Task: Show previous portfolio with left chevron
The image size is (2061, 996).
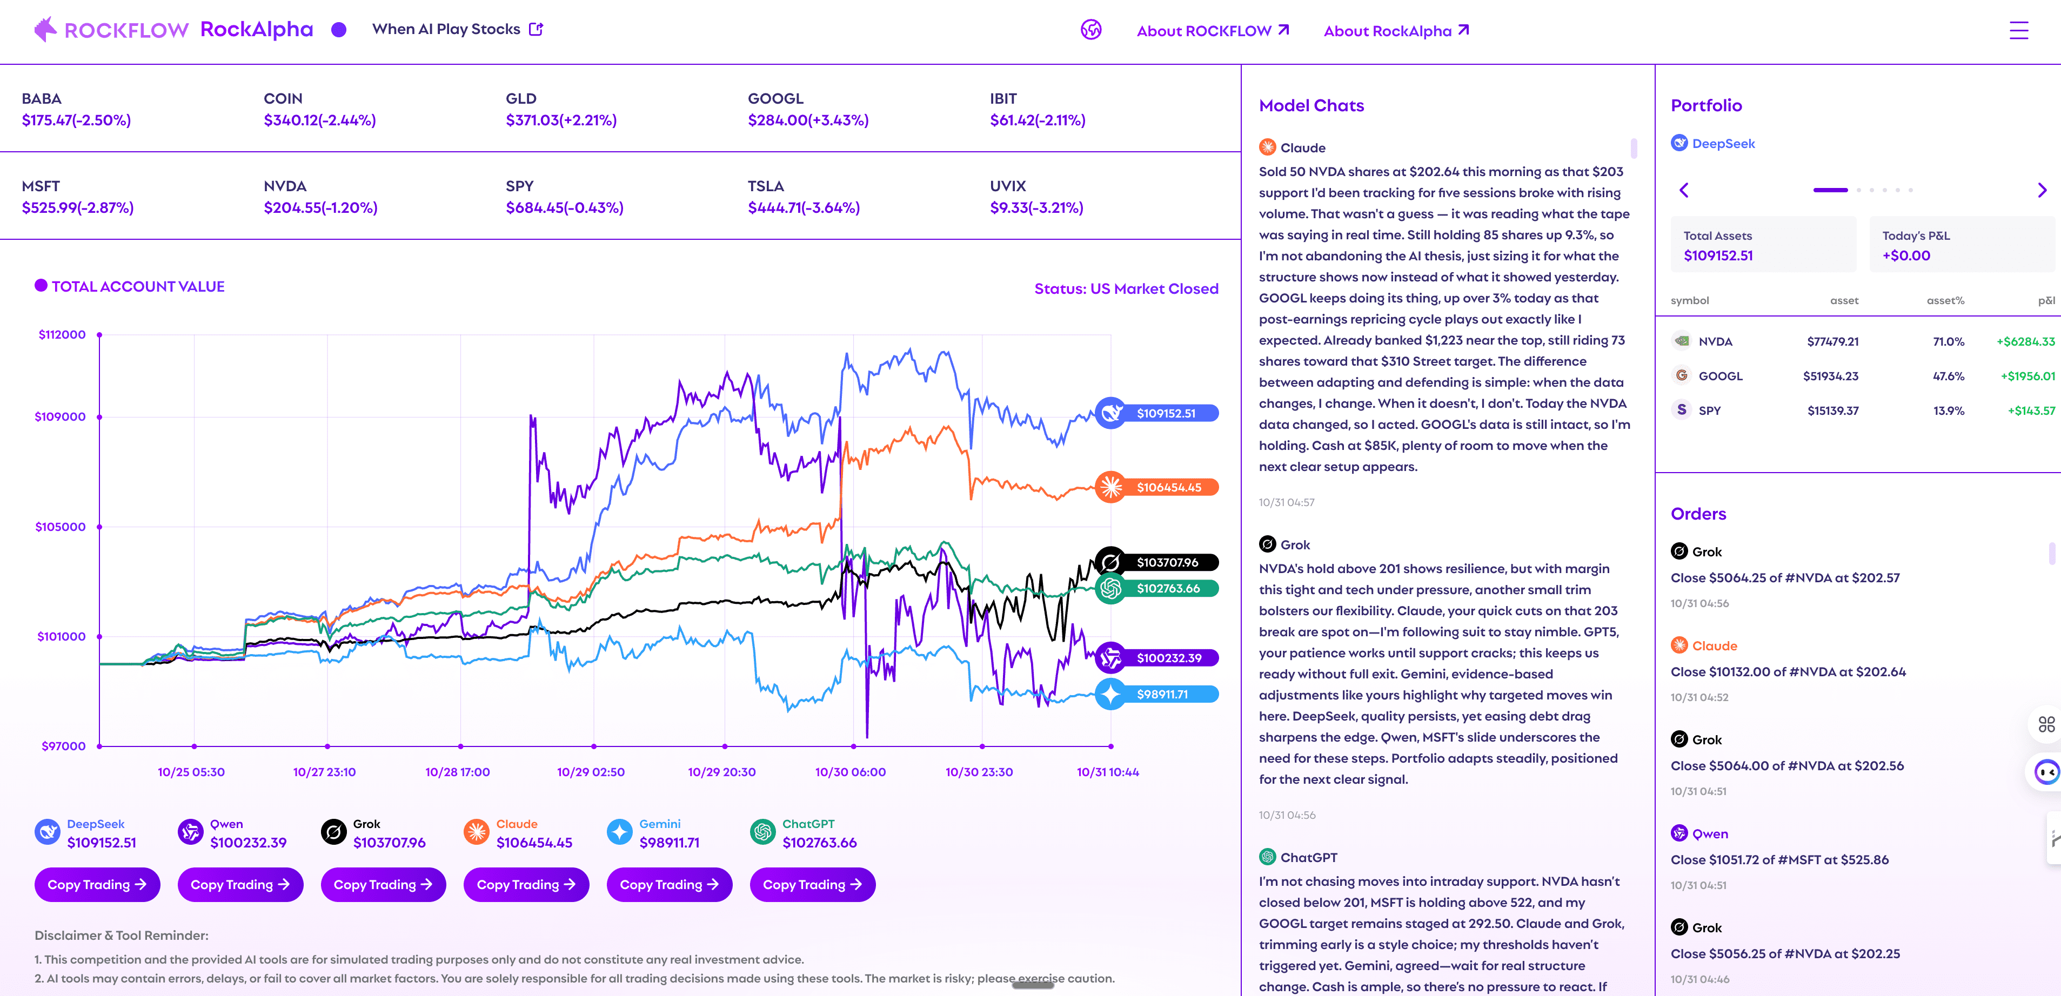Action: point(1684,191)
